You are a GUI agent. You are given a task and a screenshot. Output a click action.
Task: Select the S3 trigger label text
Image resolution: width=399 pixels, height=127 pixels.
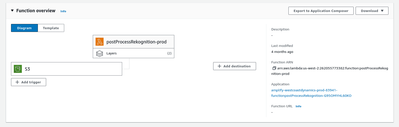point(27,69)
